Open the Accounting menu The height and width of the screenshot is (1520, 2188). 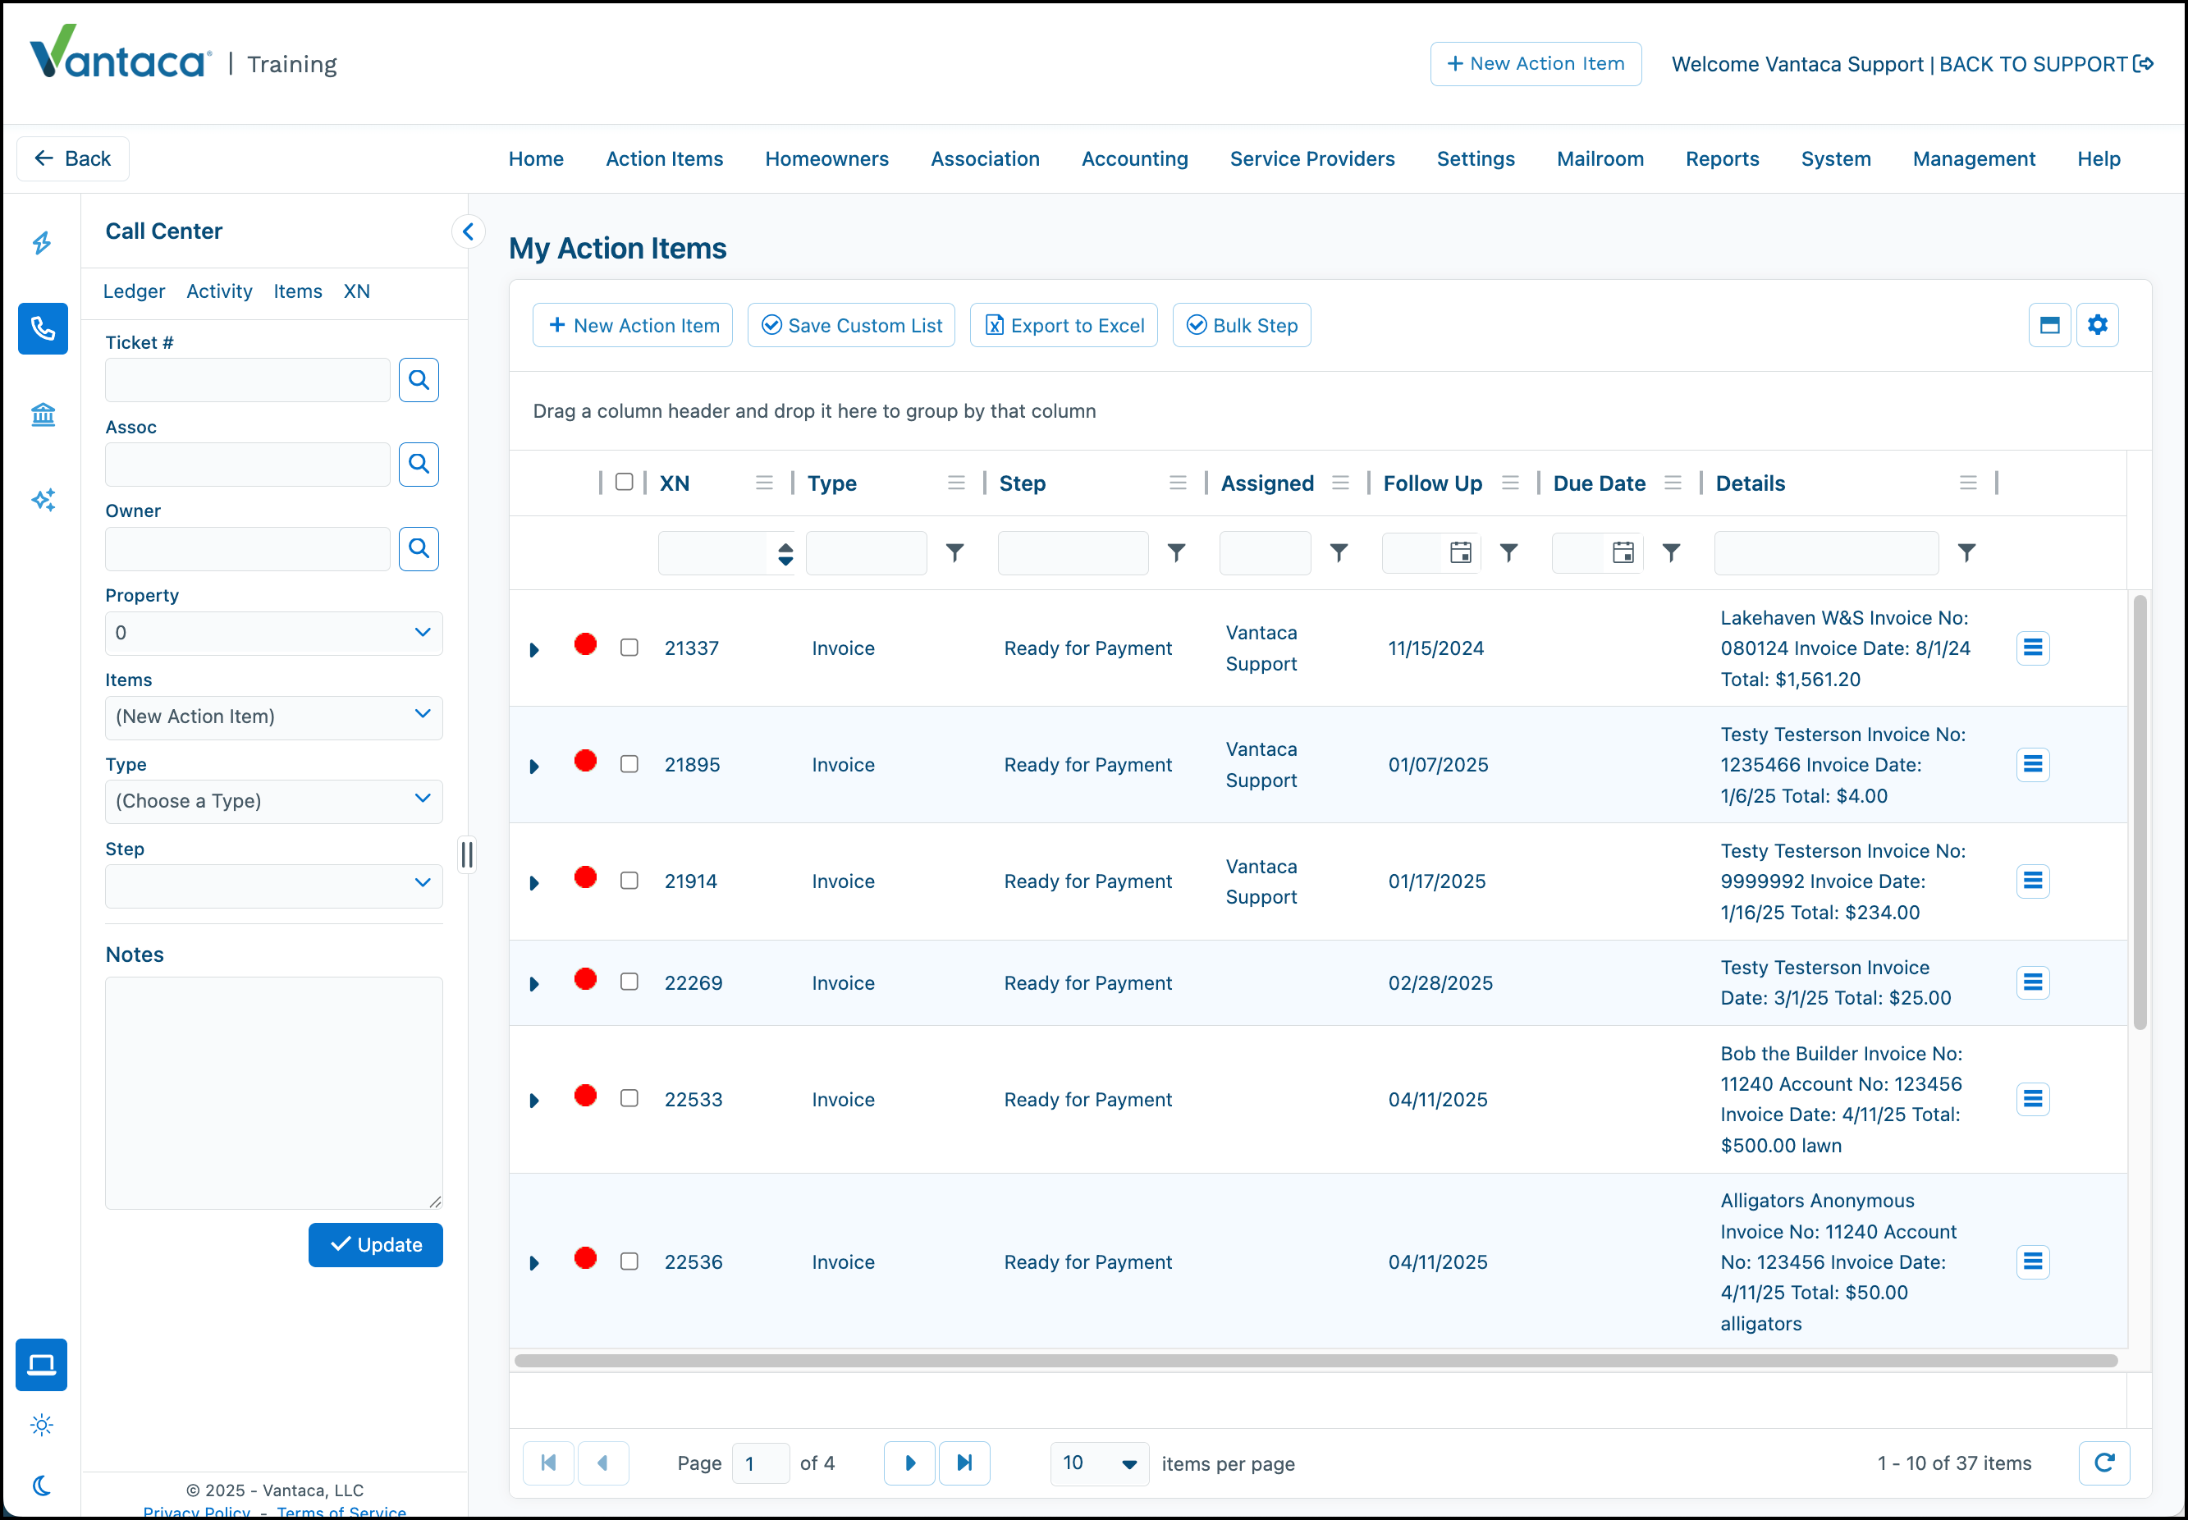click(1134, 159)
